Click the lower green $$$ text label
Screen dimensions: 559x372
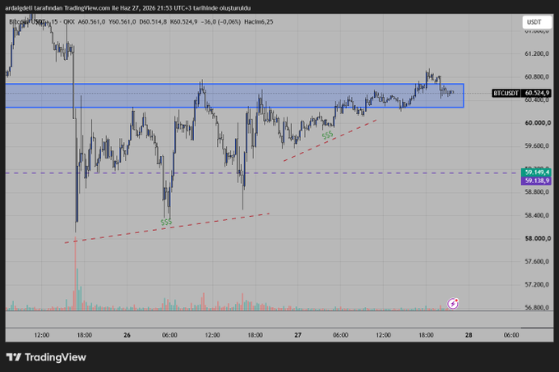coord(166,222)
